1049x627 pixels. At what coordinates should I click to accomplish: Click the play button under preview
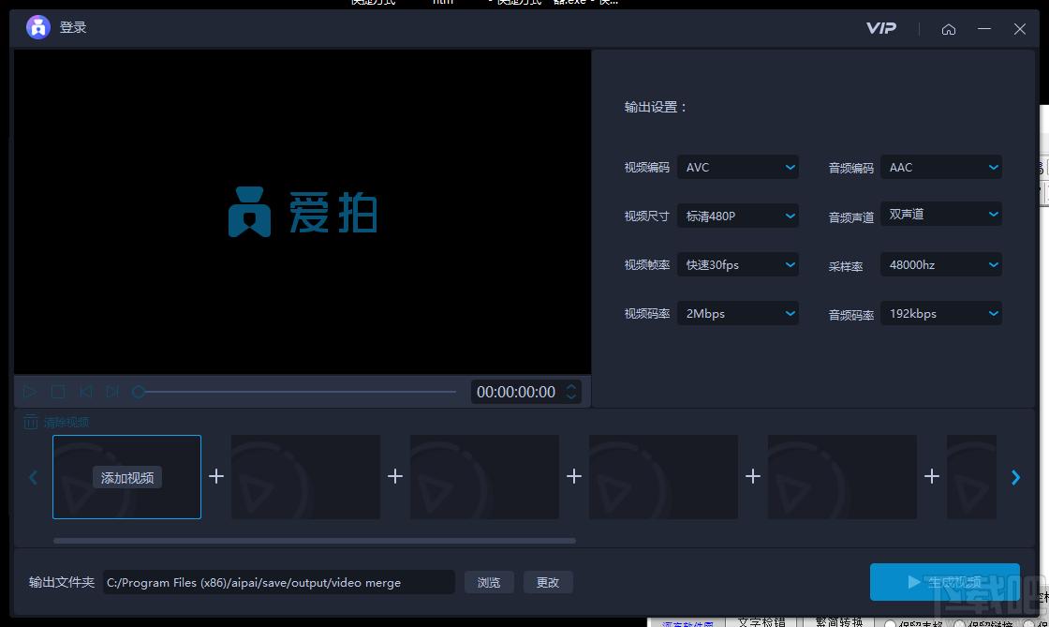coord(29,392)
